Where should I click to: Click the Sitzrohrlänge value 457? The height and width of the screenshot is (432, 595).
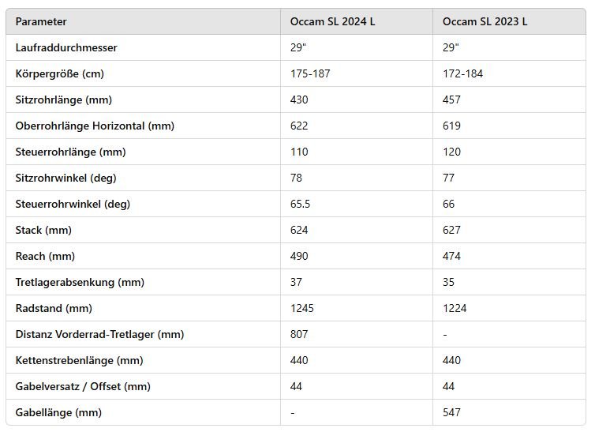[x=452, y=100]
